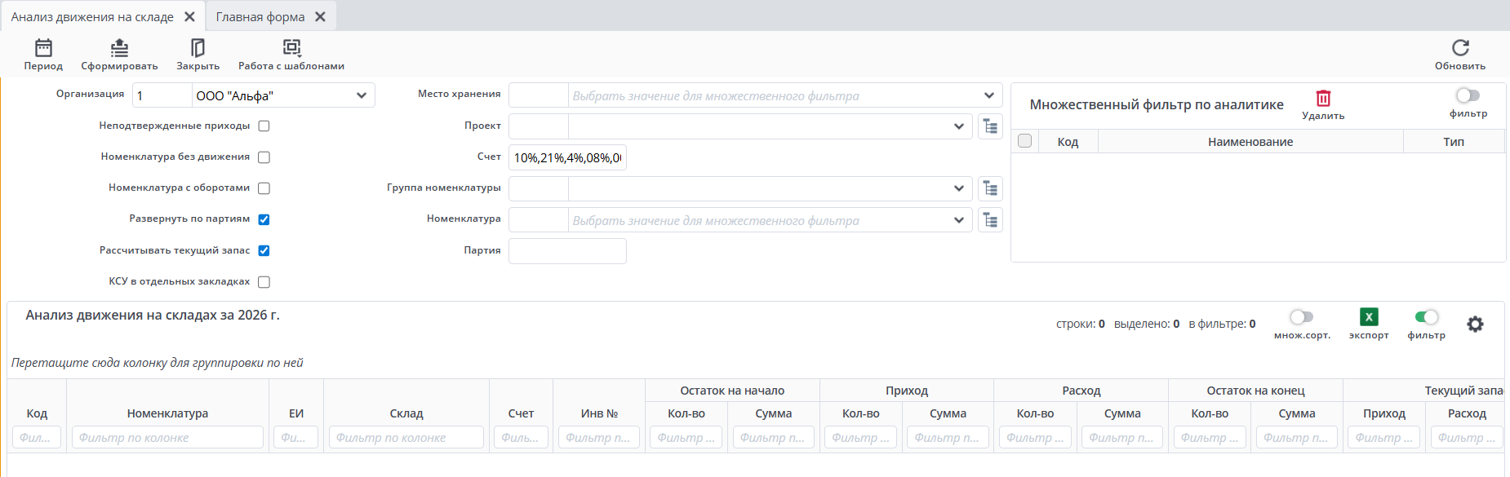Click the Период calendar icon
Viewport: 1510px width, 477px height.
pos(43,48)
